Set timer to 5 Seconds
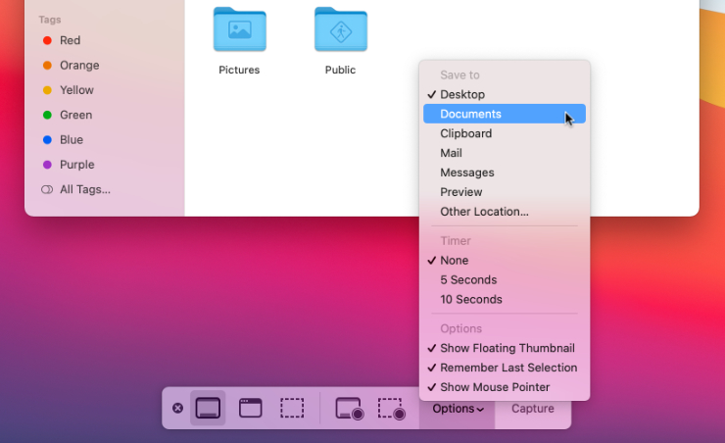725x443 pixels. 505,279
